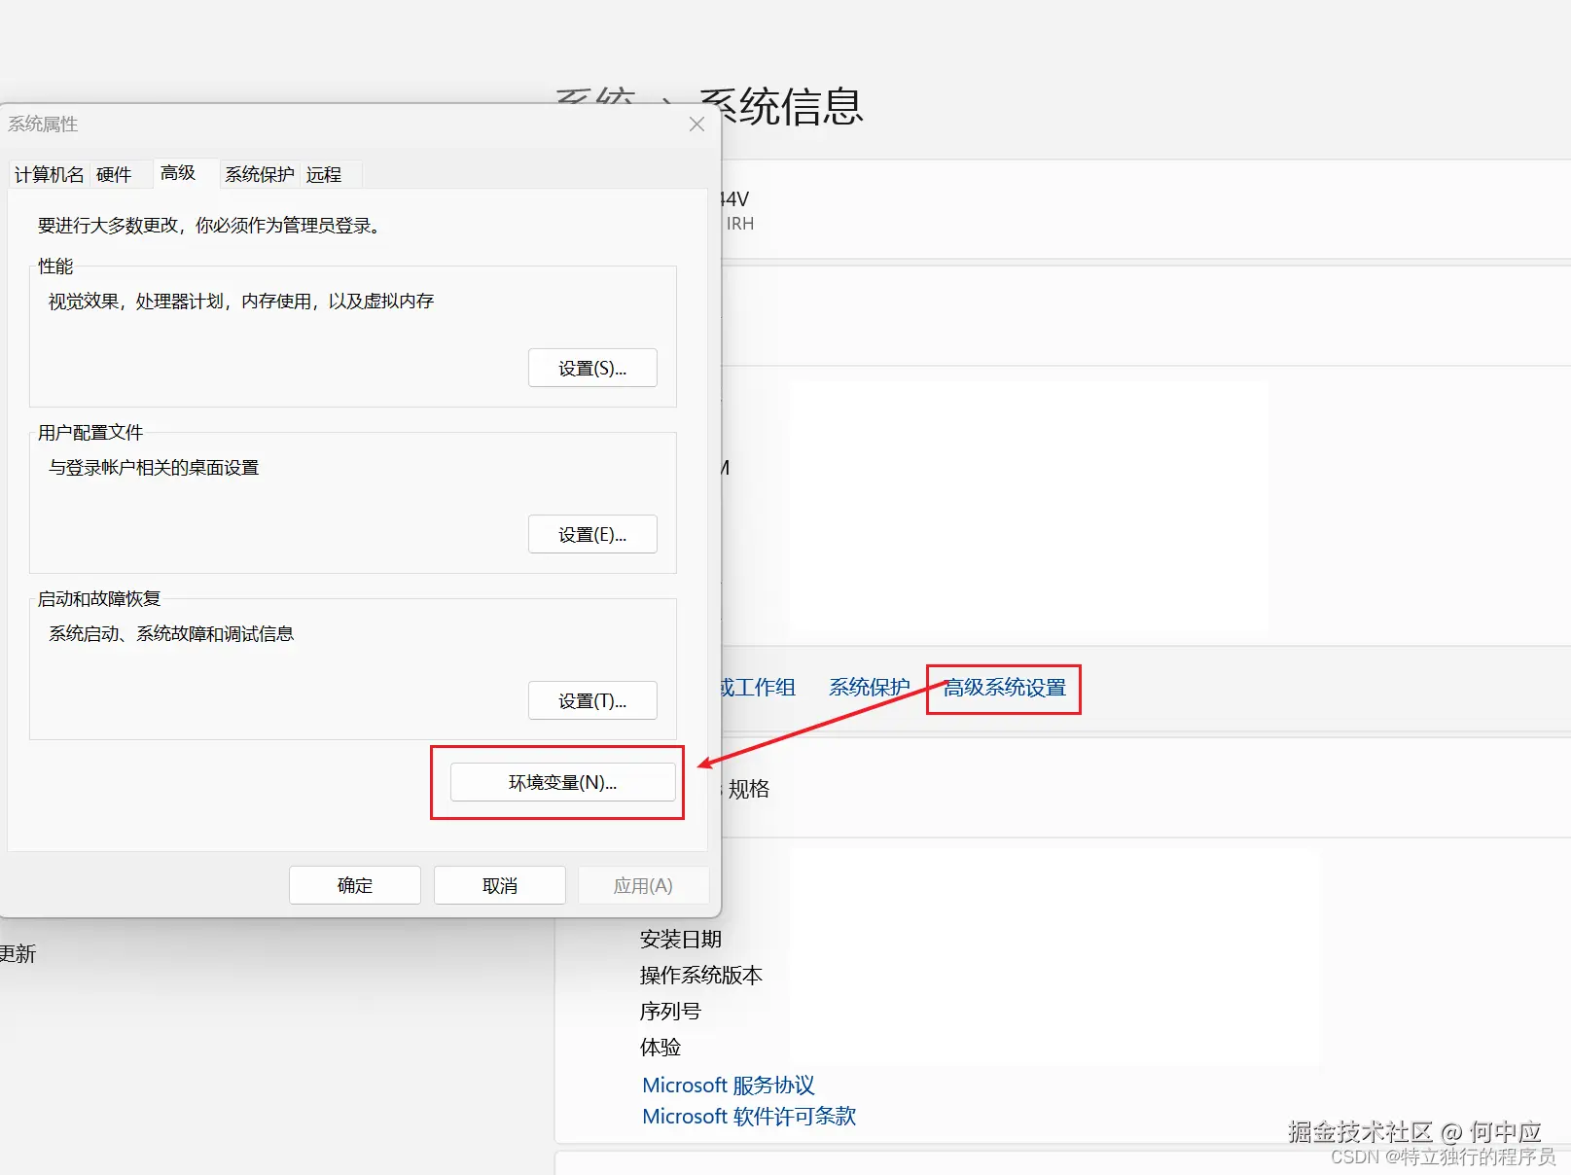This screenshot has height=1175, width=1571.
Task: Click the 工作组 link
Action: 764,687
